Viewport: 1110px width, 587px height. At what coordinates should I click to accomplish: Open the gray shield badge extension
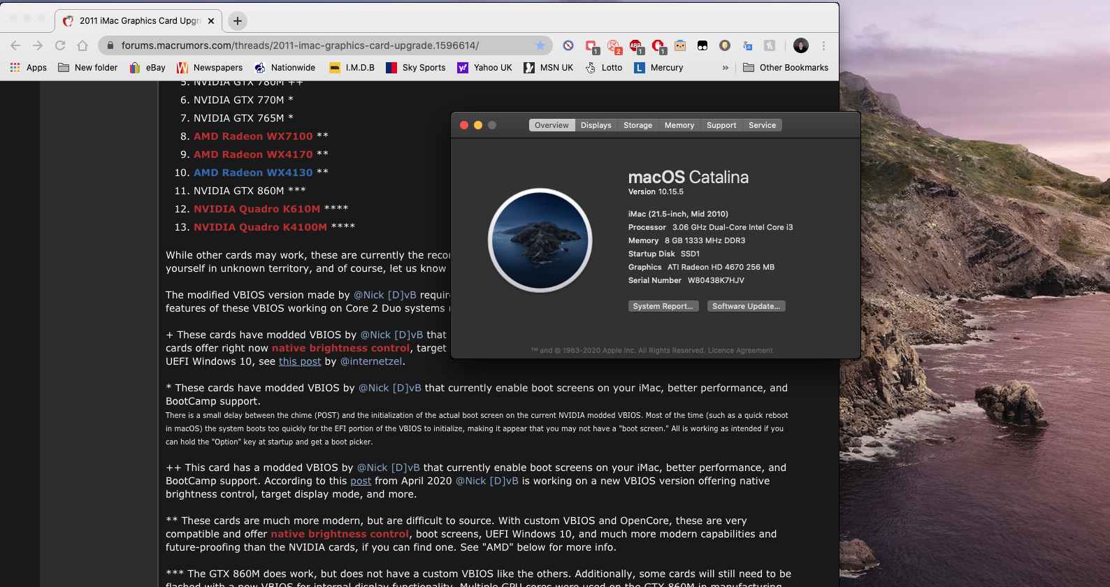click(725, 45)
